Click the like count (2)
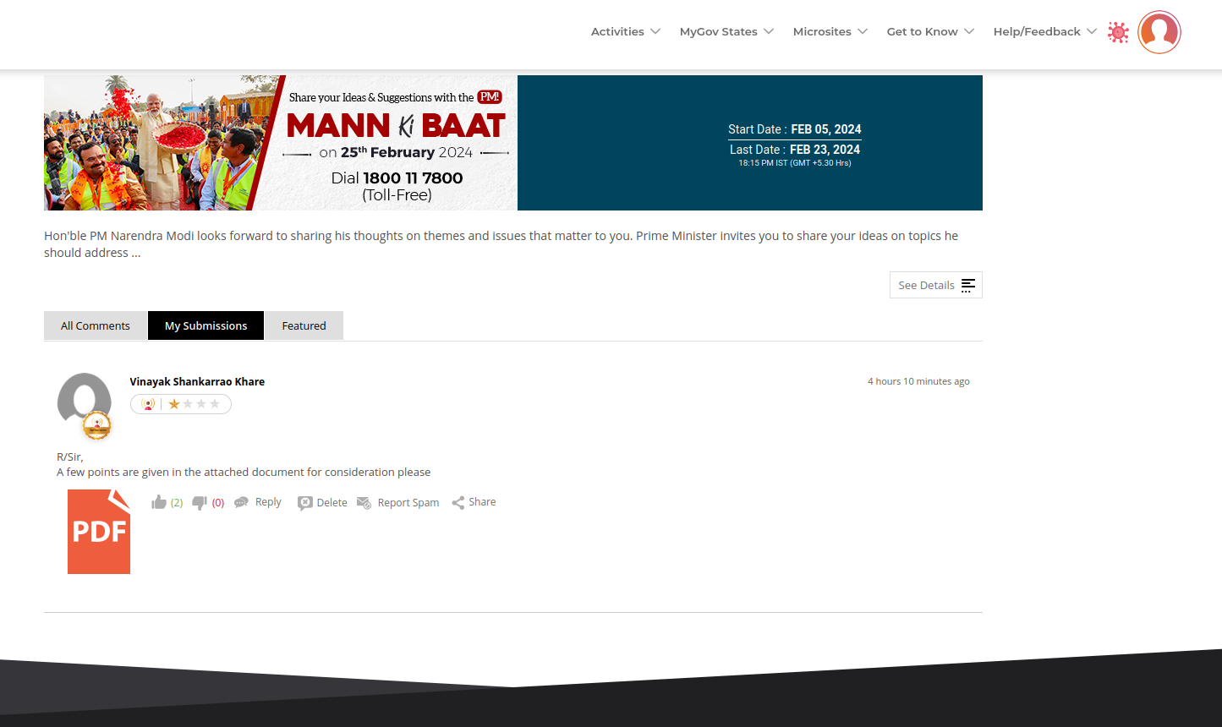Image resolution: width=1222 pixels, height=727 pixels. click(177, 503)
